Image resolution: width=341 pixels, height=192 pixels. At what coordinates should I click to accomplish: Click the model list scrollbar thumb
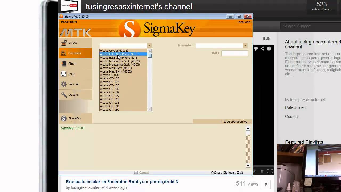tap(149, 55)
